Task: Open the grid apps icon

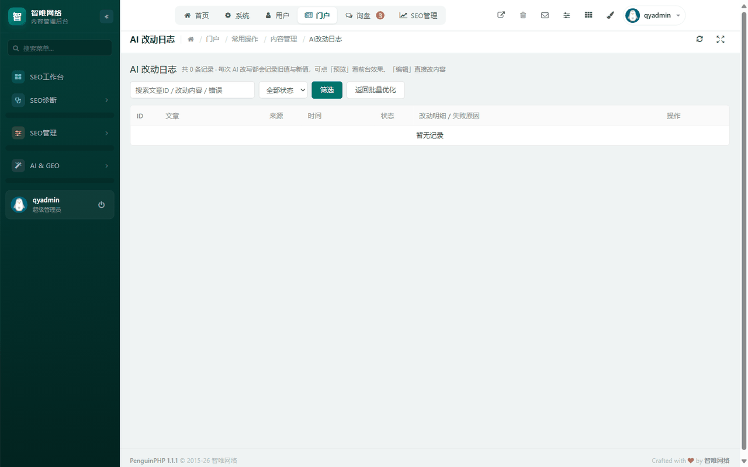Action: click(x=588, y=15)
